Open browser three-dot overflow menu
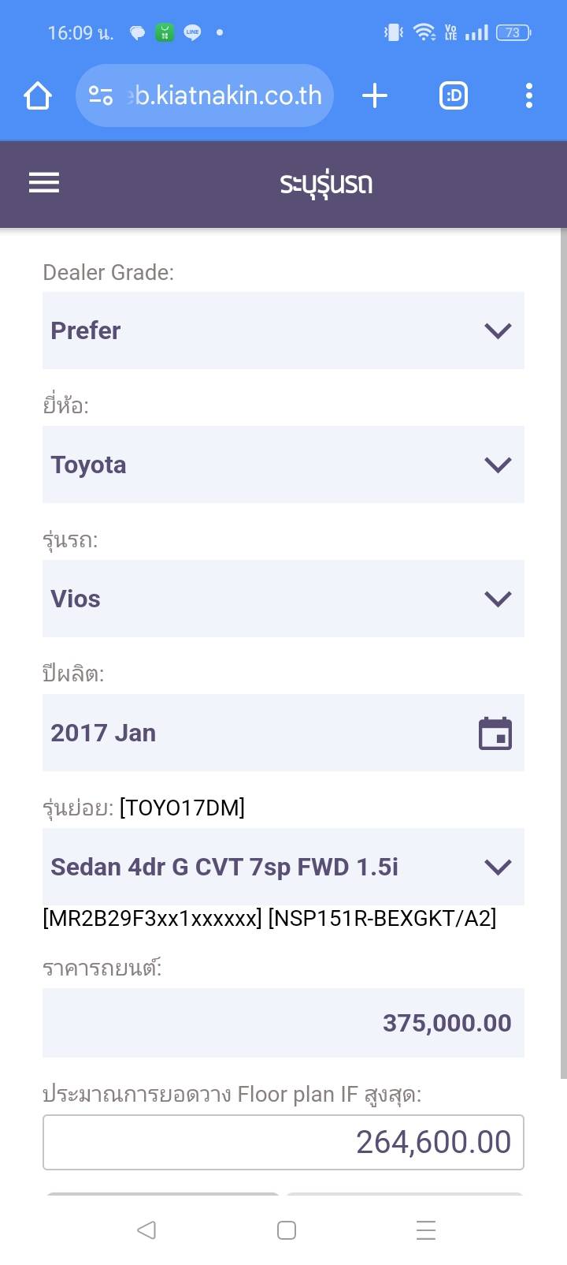Viewport: 567px width, 1265px height. [529, 96]
